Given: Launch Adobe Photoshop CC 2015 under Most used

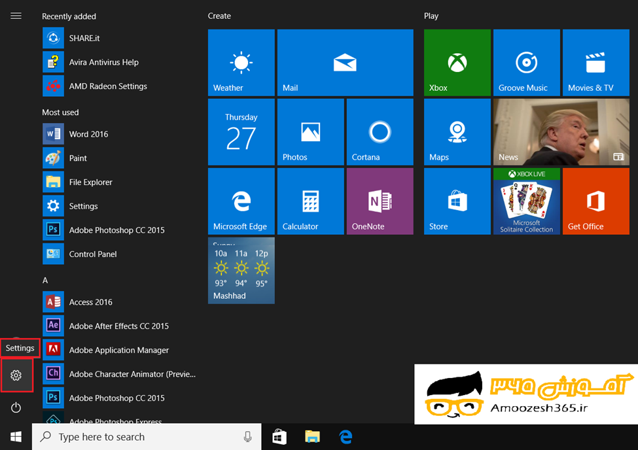Looking at the screenshot, I should click(x=103, y=230).
